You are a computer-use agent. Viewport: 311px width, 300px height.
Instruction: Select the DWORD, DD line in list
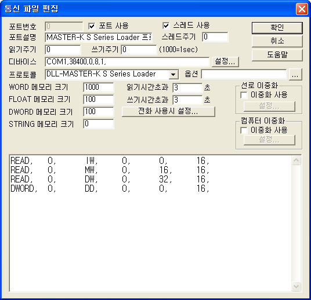coord(110,189)
